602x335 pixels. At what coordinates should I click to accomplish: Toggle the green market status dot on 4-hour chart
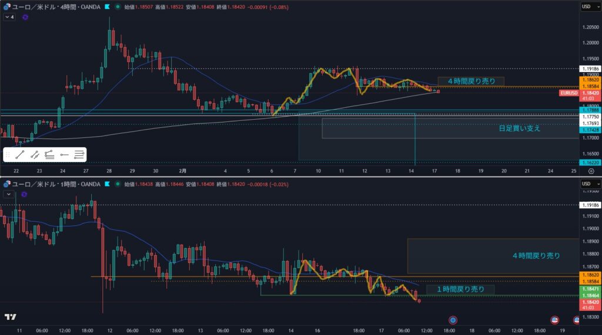pyautogui.click(x=118, y=6)
